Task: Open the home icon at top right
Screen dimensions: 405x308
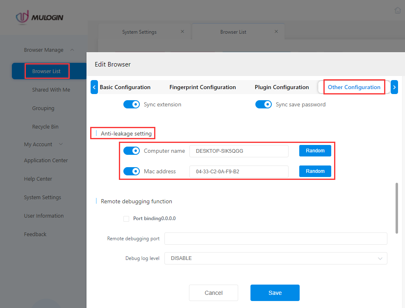Action: point(397,10)
